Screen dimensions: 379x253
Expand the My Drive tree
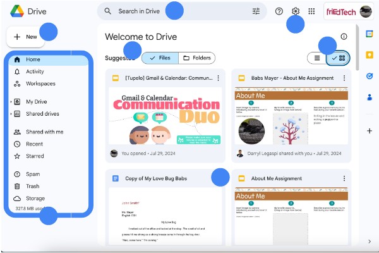coord(11,102)
